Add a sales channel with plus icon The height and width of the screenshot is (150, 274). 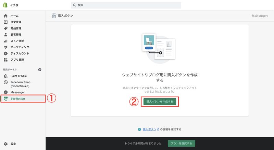pyautogui.click(x=40, y=70)
